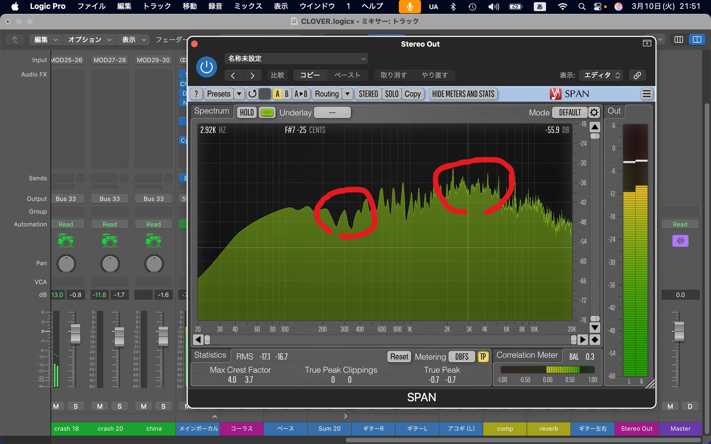Click the macOS dictation microphone icon
Screen dimensions: 711x444
[x=410, y=6]
